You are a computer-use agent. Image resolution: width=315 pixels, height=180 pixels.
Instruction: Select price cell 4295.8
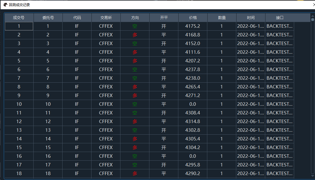pos(193,165)
